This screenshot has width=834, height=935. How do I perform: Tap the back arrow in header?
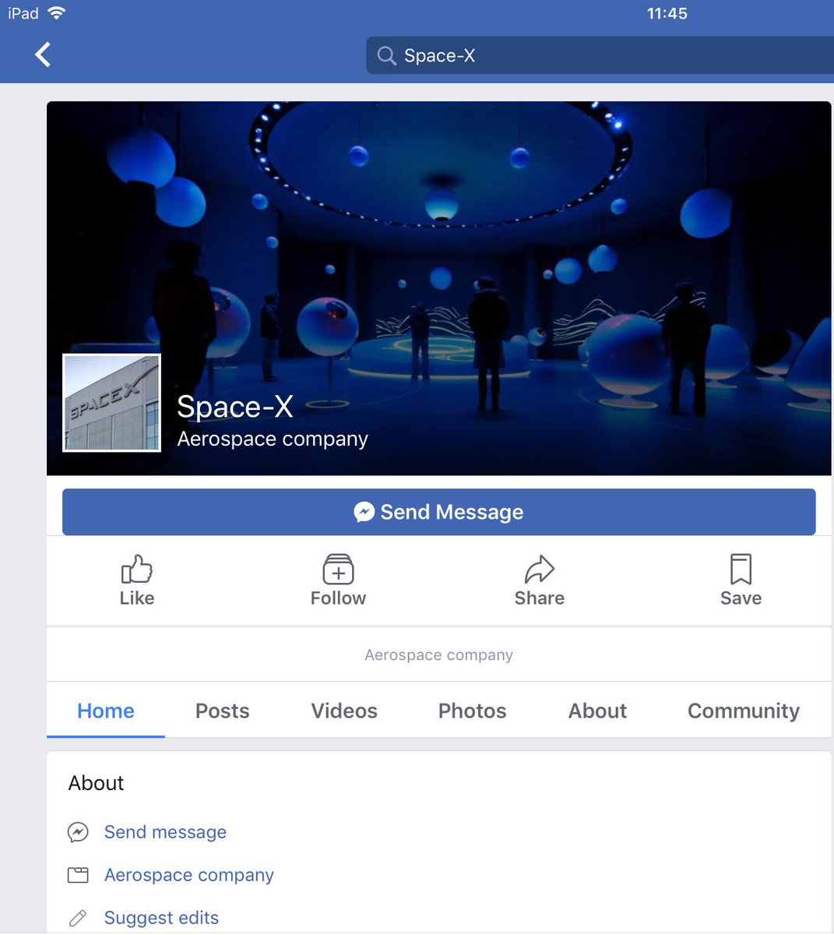(43, 55)
